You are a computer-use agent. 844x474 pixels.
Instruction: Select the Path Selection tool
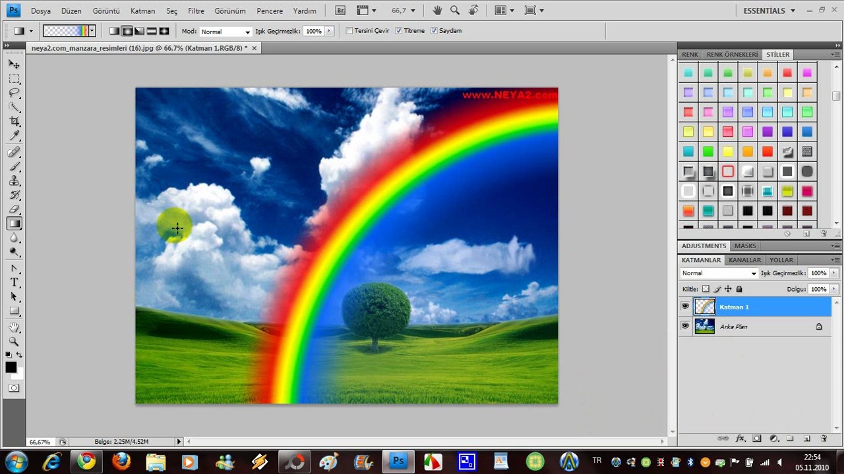14,297
